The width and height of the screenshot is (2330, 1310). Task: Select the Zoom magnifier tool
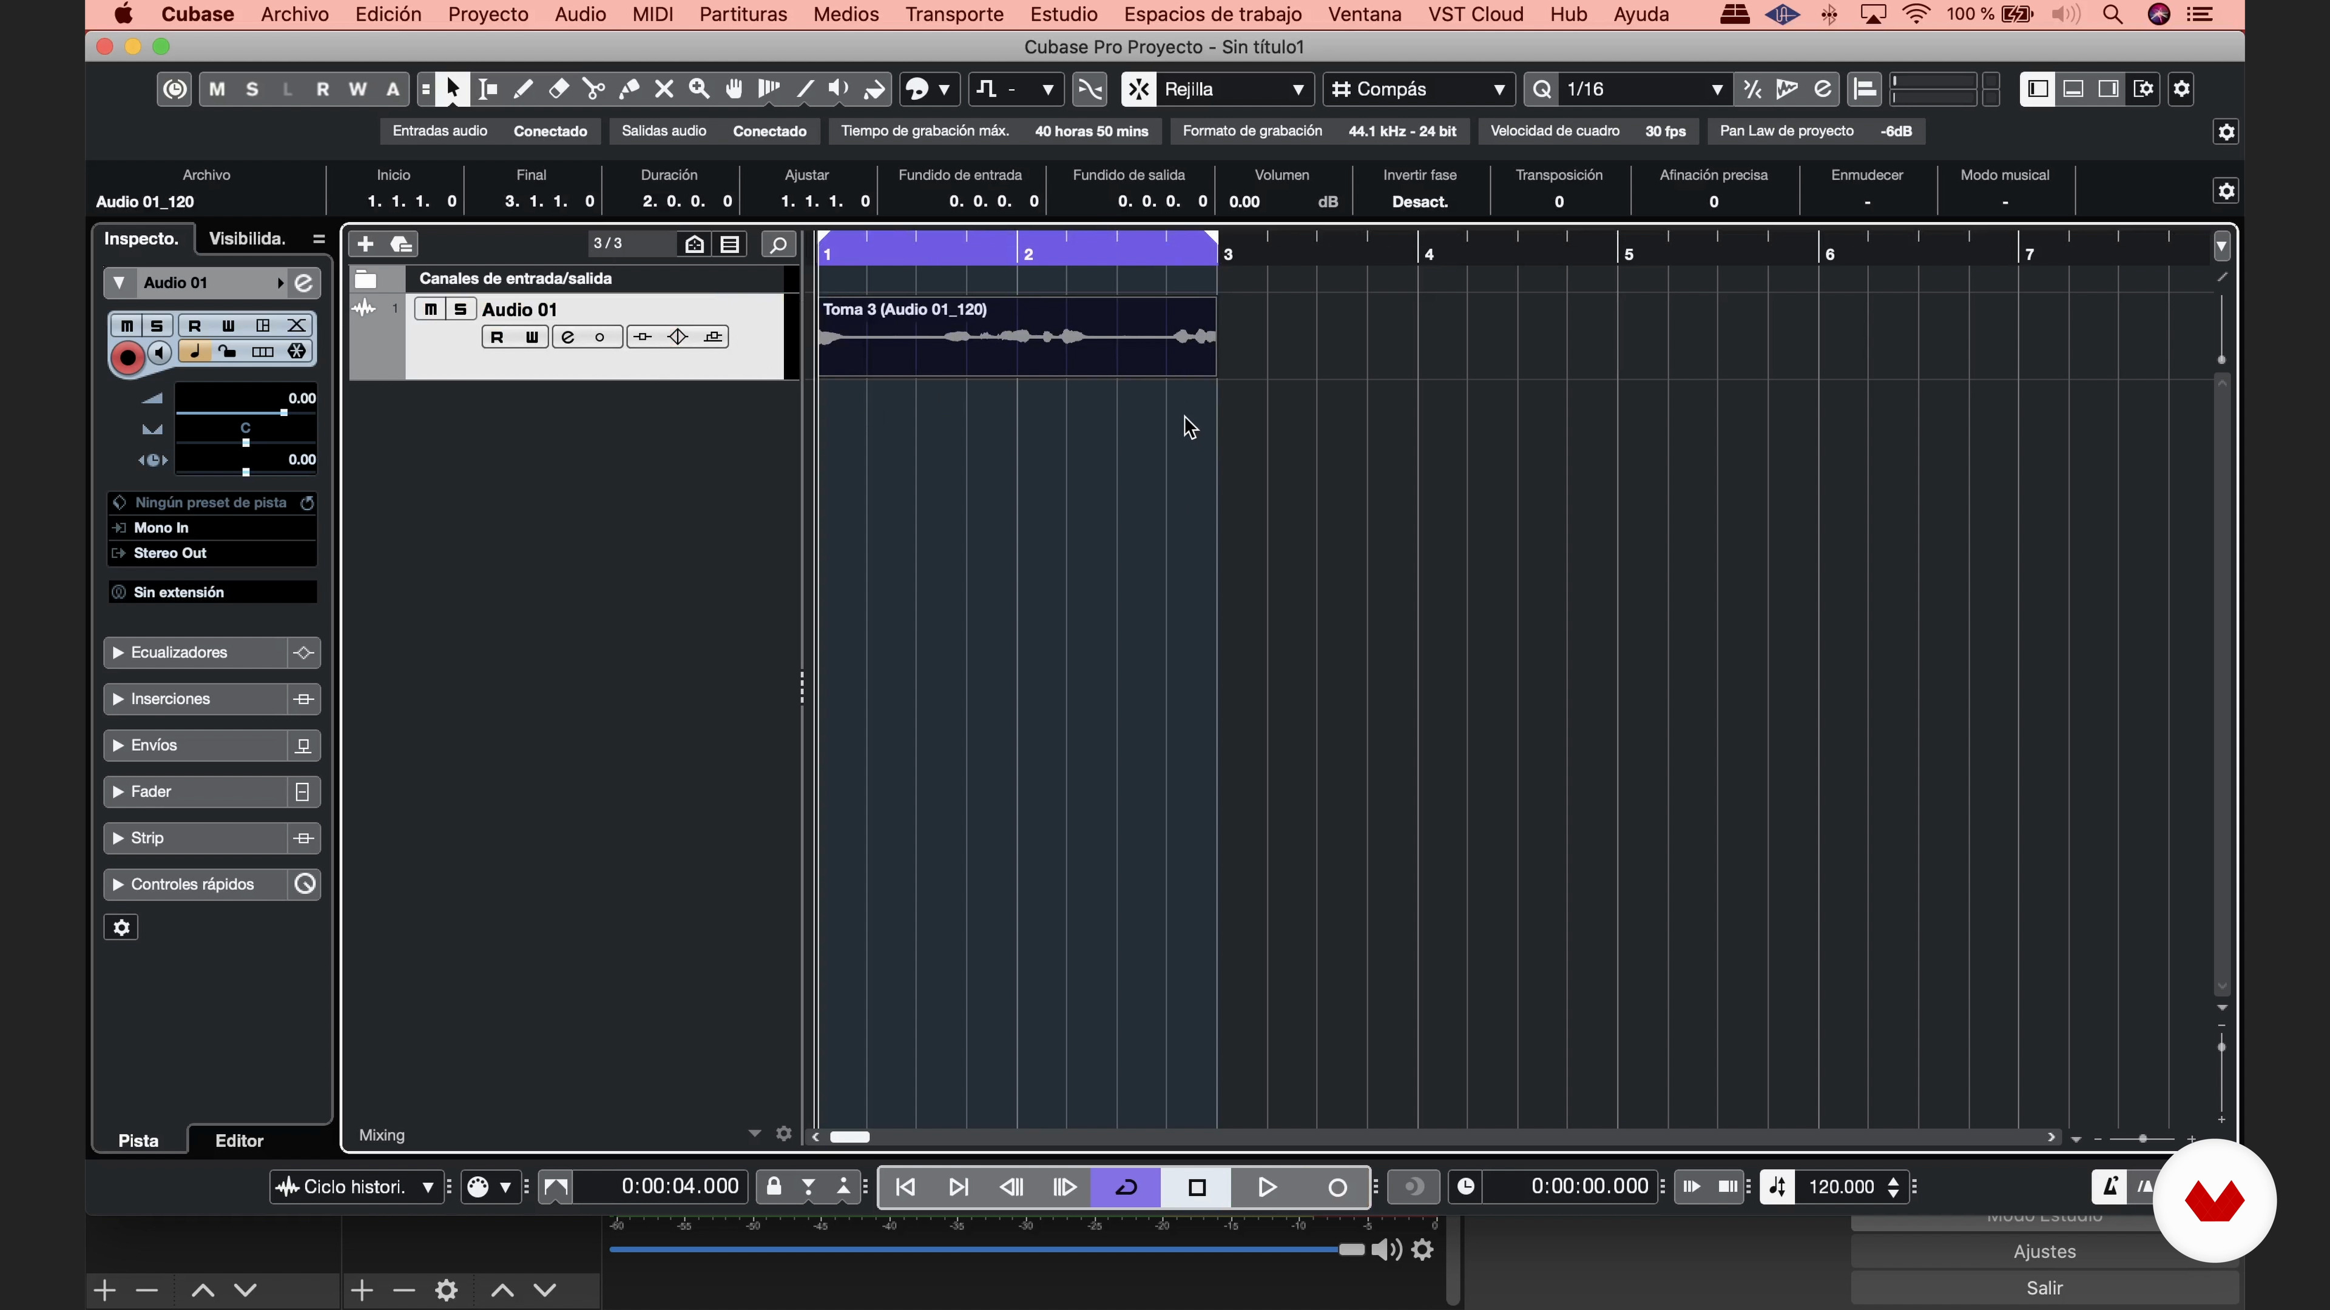699,89
